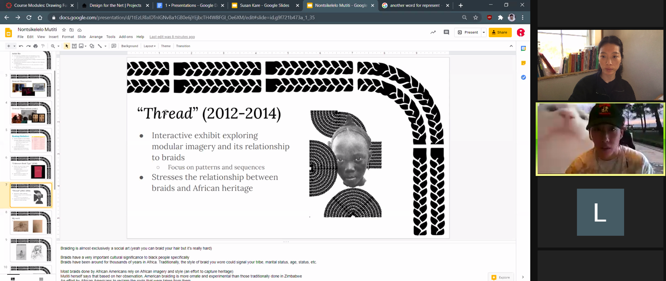Click the move to folder icon
This screenshot has width=666, height=281.
71,30
